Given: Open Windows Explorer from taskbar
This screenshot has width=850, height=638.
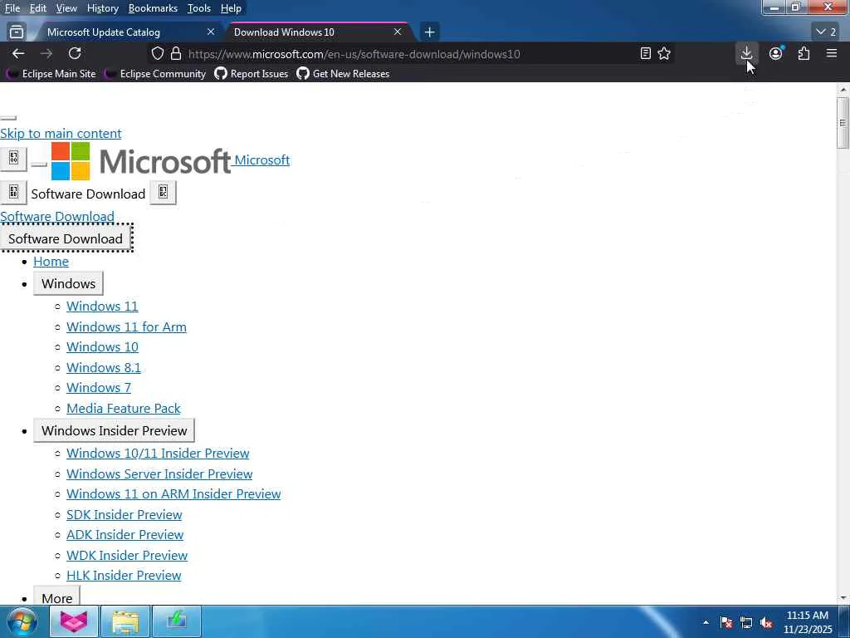Looking at the screenshot, I should pyautogui.click(x=125, y=621).
